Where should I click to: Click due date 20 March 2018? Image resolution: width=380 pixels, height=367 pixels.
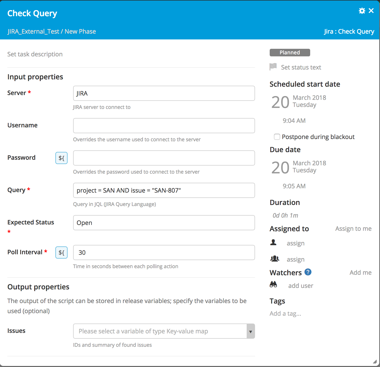299,167
